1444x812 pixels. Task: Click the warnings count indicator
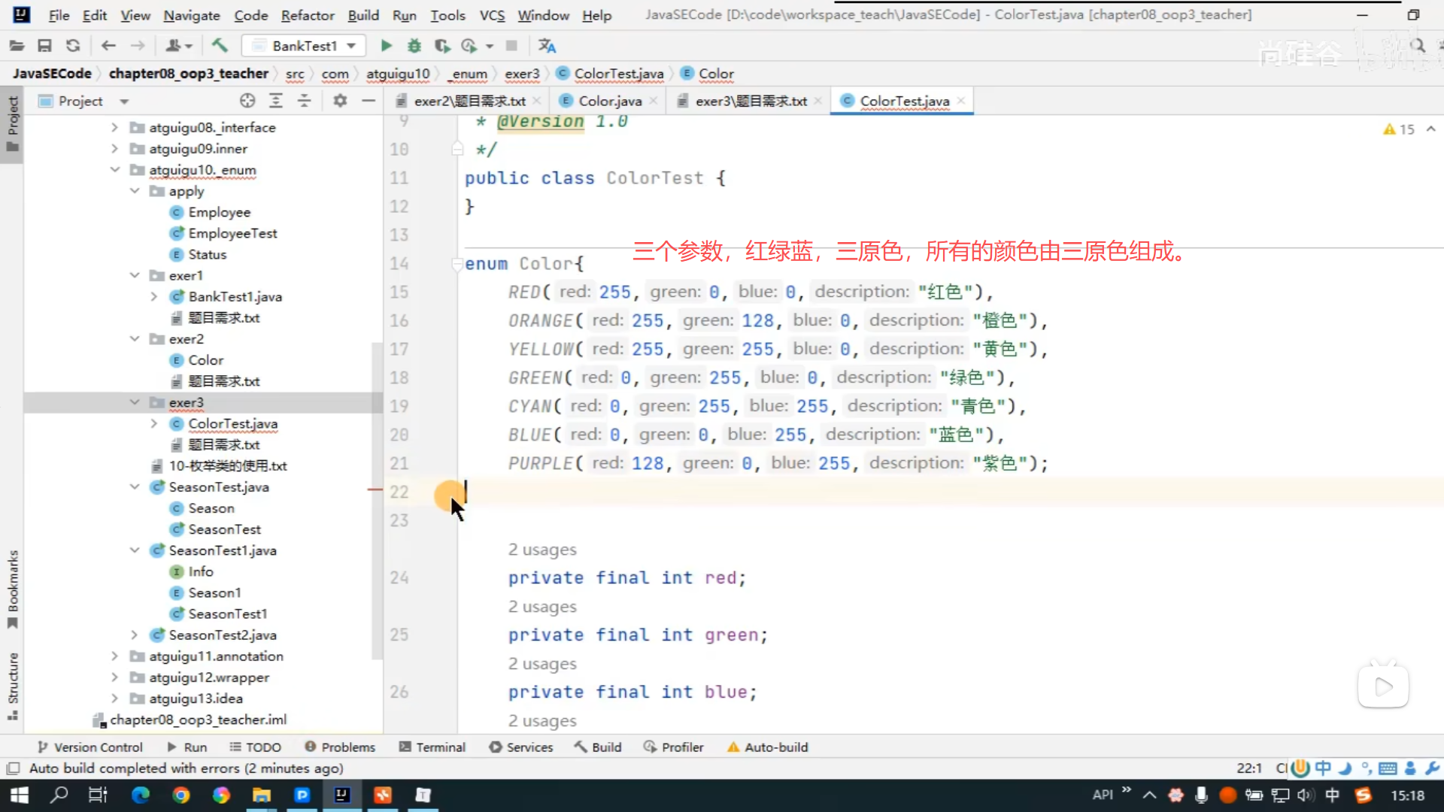[1399, 129]
